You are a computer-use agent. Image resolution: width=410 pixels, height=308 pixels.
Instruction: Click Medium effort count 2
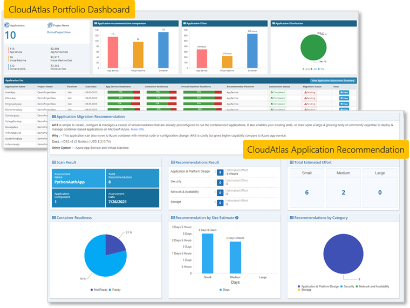coord(343,193)
